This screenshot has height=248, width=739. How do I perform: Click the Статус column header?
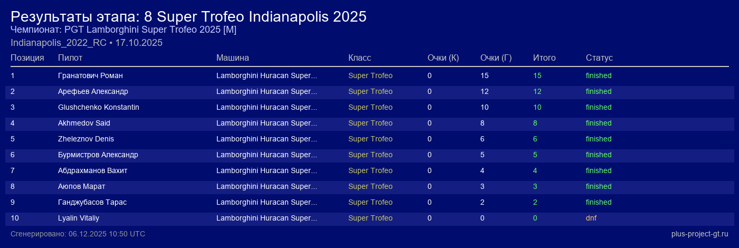click(599, 58)
